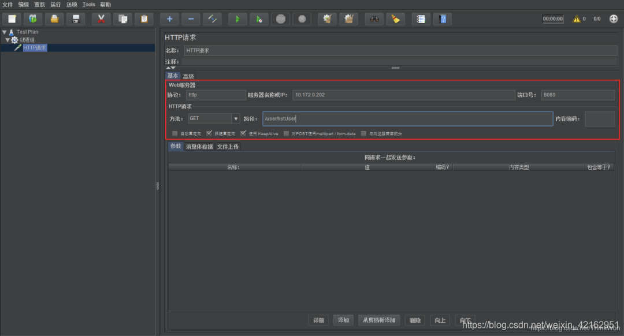Open the Function helper list icon
This screenshot has width=624, height=336.
pyautogui.click(x=421, y=18)
